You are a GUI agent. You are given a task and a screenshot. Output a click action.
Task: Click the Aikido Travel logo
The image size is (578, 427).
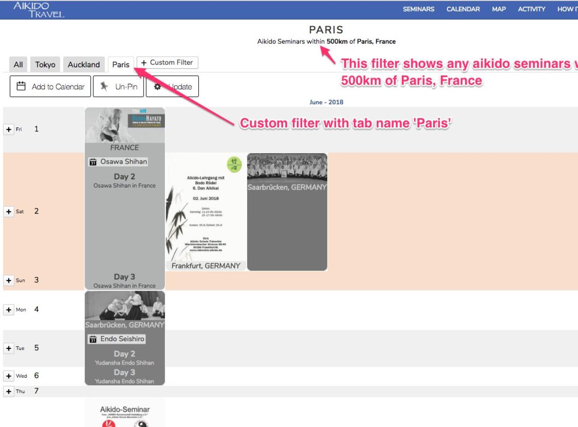[x=39, y=9]
